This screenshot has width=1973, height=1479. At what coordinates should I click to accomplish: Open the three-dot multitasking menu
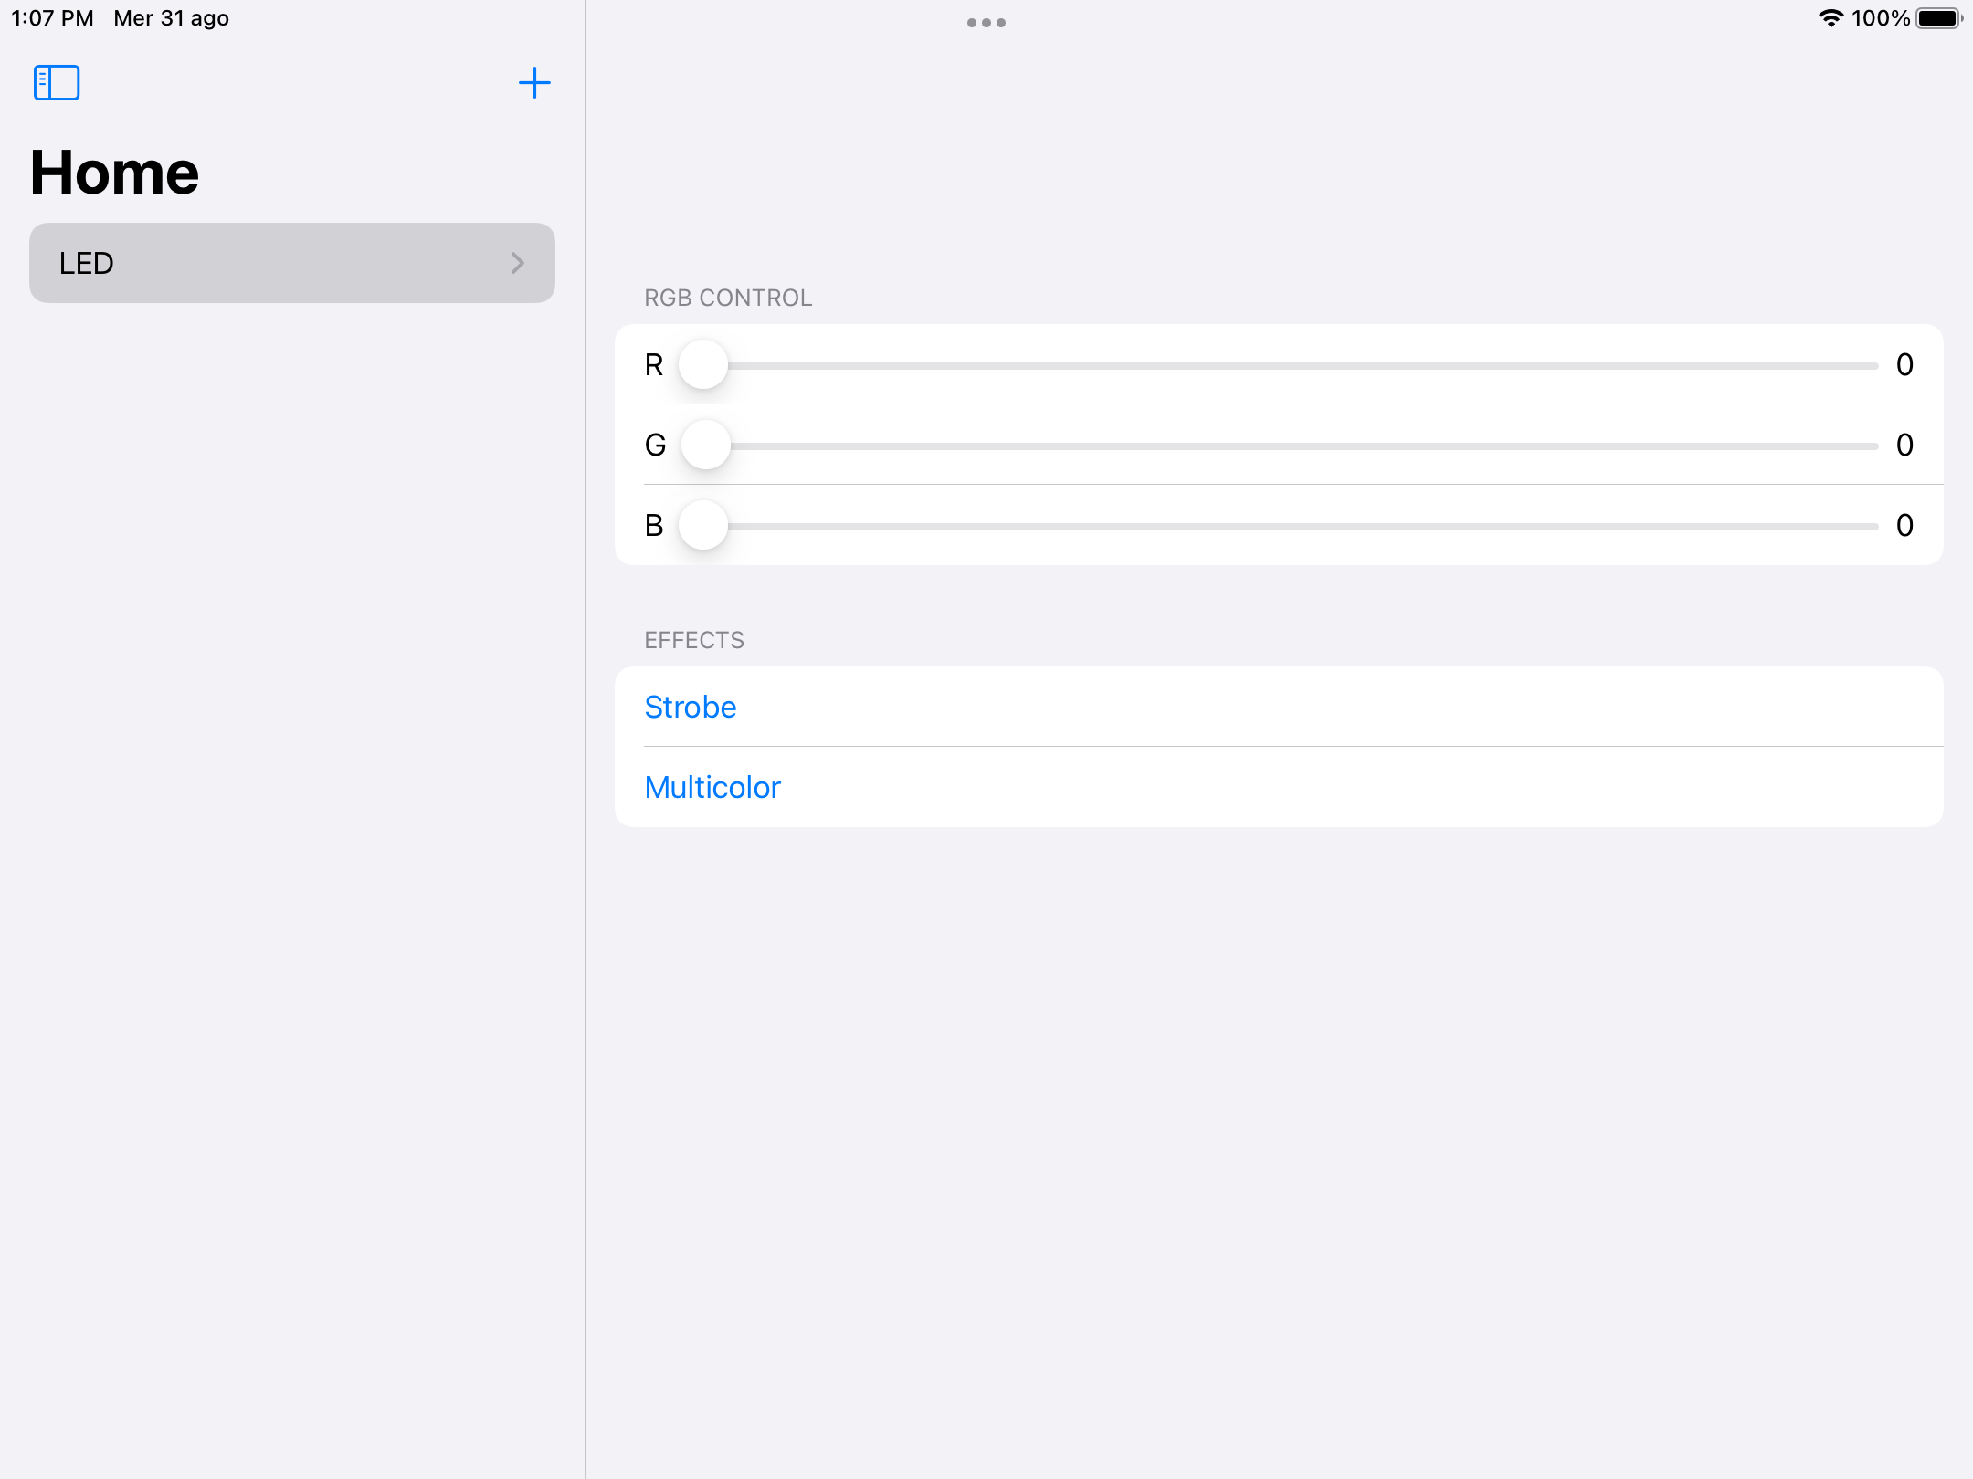[x=986, y=23]
